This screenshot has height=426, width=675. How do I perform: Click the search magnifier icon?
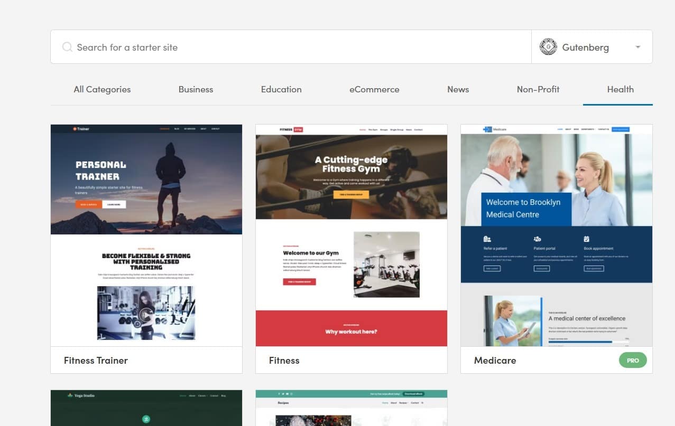pos(67,46)
